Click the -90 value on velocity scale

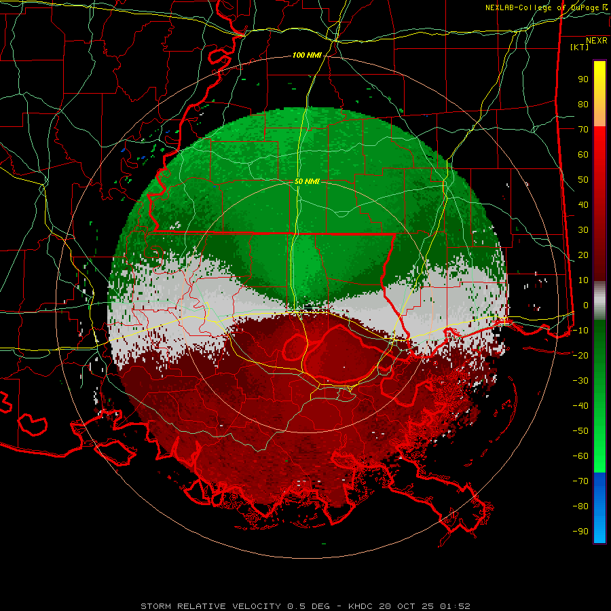(580, 532)
